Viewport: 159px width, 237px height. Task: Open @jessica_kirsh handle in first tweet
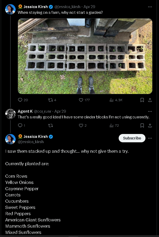(x=67, y=7)
